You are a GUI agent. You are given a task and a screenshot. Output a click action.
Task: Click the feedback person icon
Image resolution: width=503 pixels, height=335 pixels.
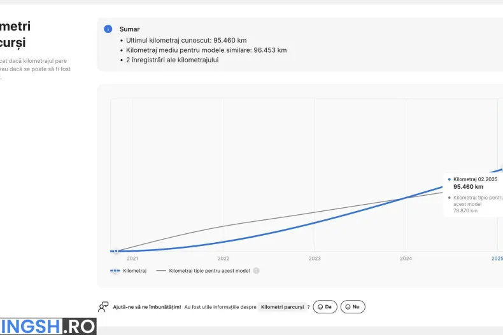103,307
